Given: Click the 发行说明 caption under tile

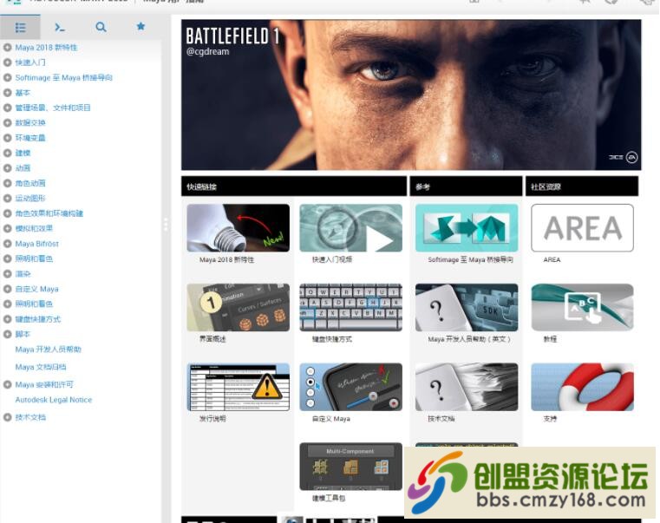Looking at the screenshot, I should [212, 419].
